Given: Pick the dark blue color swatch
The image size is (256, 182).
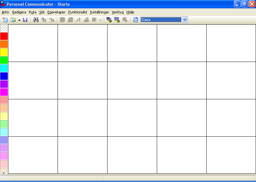Looking at the screenshot, I should 4,76.
